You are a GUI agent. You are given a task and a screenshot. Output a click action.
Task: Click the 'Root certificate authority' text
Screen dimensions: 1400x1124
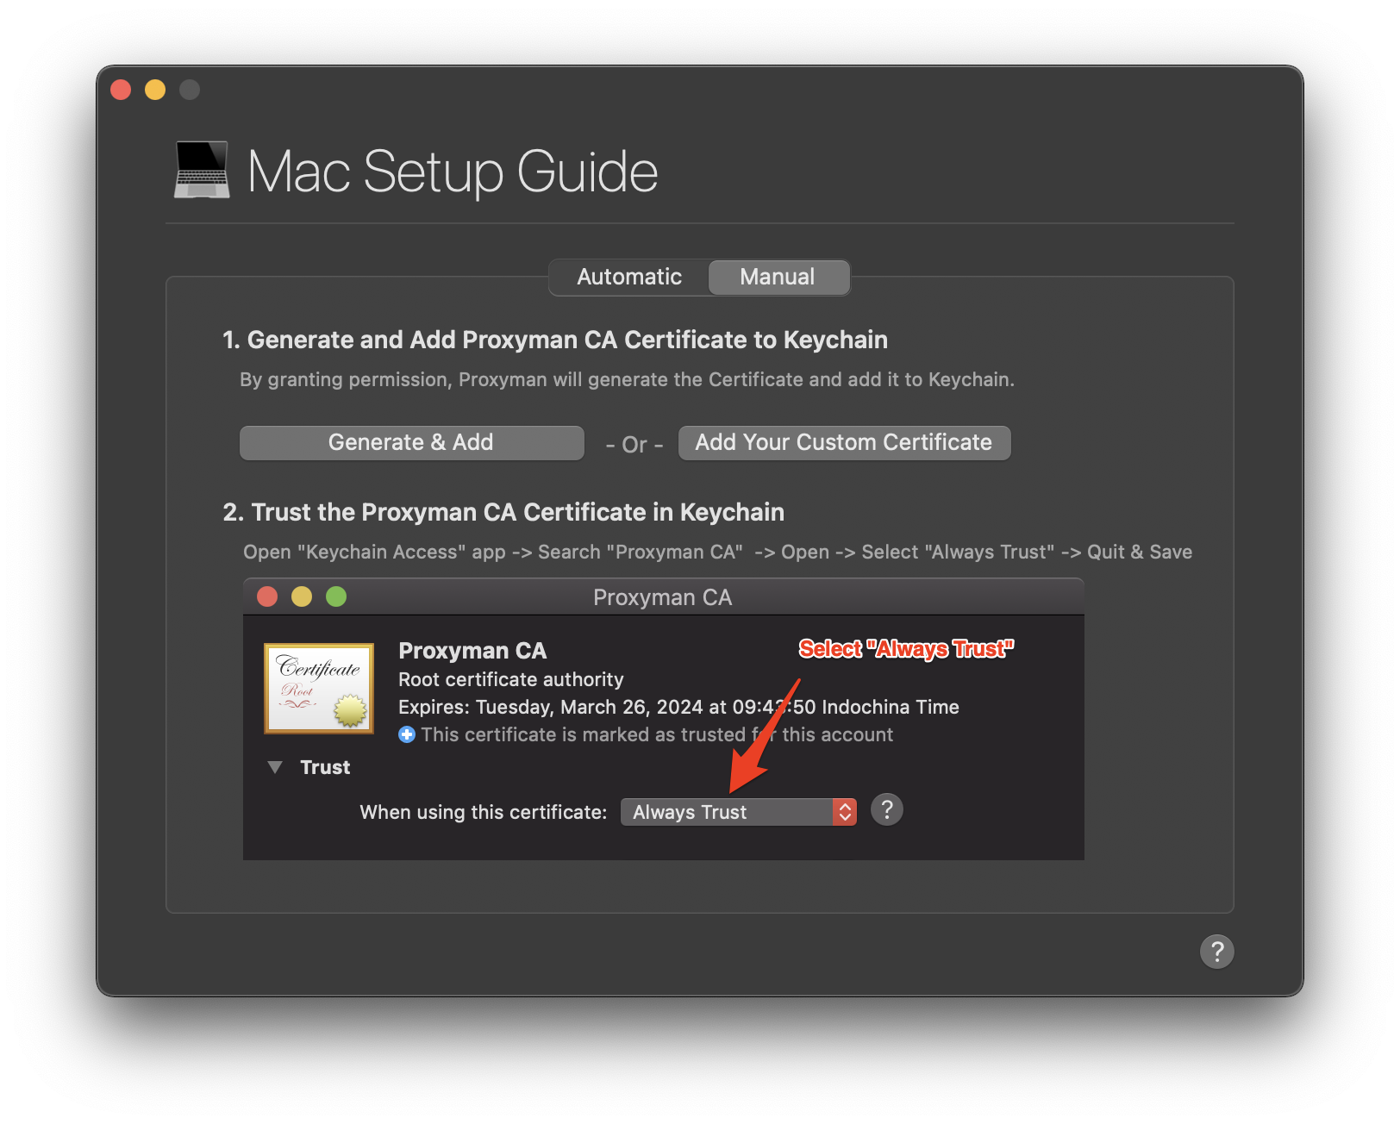click(510, 679)
